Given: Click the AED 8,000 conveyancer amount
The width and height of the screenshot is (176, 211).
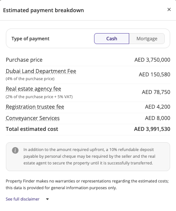Looking at the screenshot, I should [158, 118].
